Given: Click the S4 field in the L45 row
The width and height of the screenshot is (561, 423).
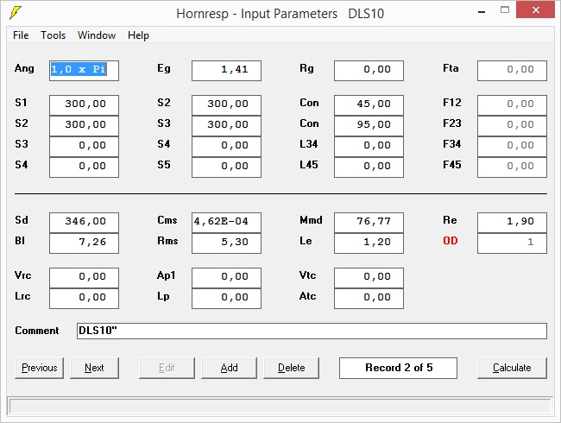Looking at the screenshot, I should 84,167.
